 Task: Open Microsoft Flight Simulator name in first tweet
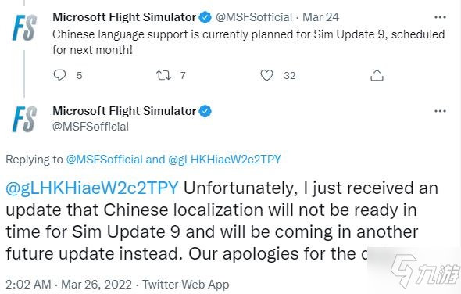[124, 17]
